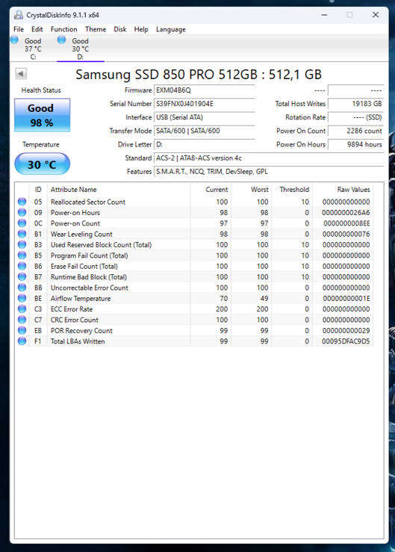395x552 pixels.
Task: Switch to the D: disk tab at 30 °C
Action: (x=80, y=49)
